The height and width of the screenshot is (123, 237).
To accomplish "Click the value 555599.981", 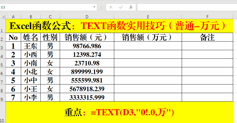I will tap(87, 80).
